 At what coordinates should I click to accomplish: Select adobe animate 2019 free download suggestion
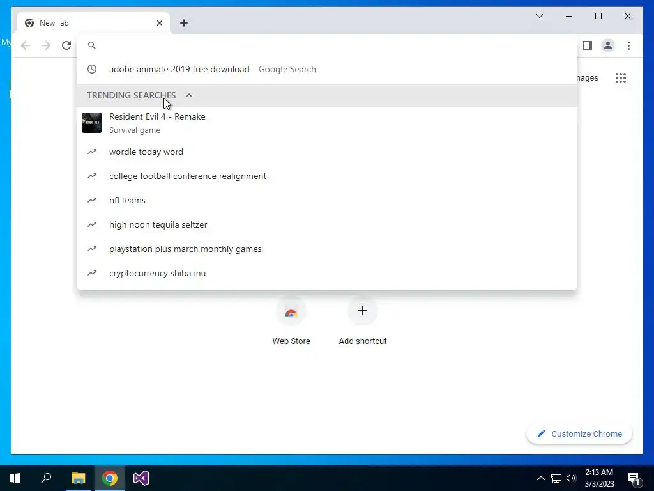click(327, 69)
